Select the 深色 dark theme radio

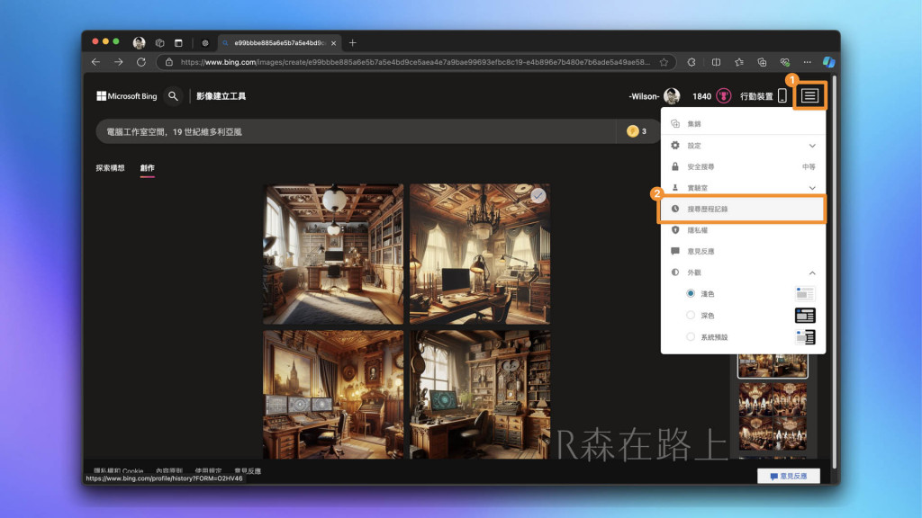(691, 315)
